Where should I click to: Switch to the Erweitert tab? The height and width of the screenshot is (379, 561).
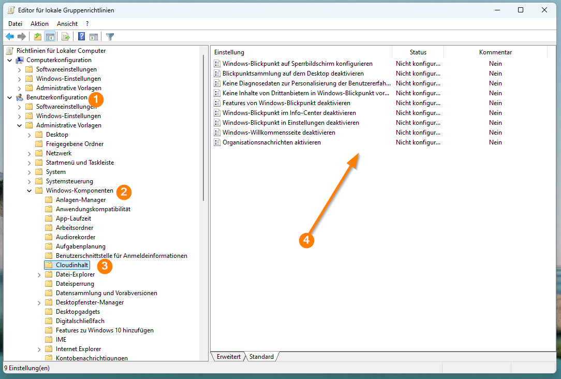[228, 357]
